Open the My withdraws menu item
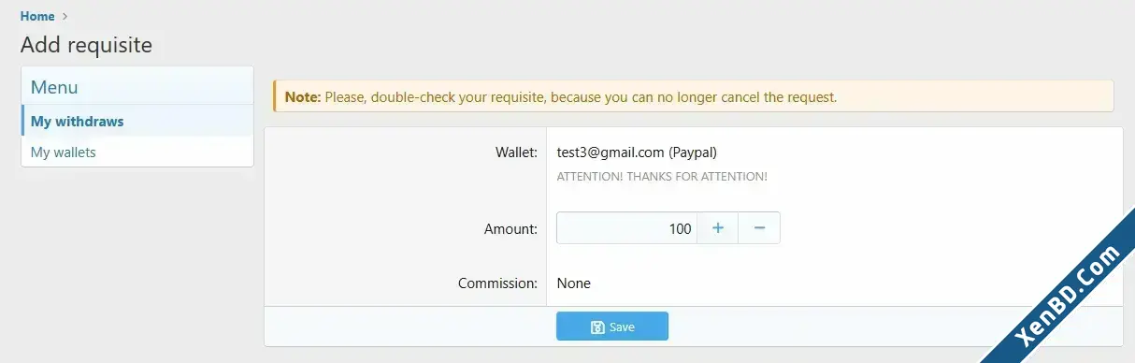 (137, 121)
